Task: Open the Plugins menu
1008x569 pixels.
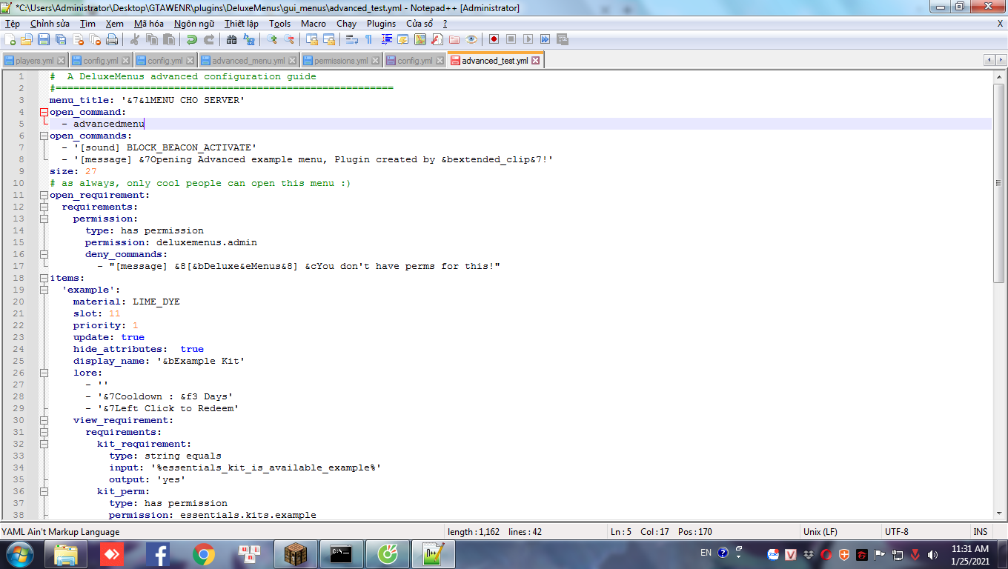Action: tap(381, 24)
